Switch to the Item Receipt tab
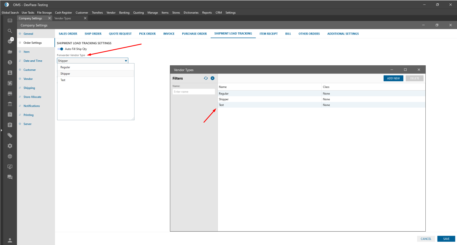This screenshot has width=457, height=245. coord(269,34)
